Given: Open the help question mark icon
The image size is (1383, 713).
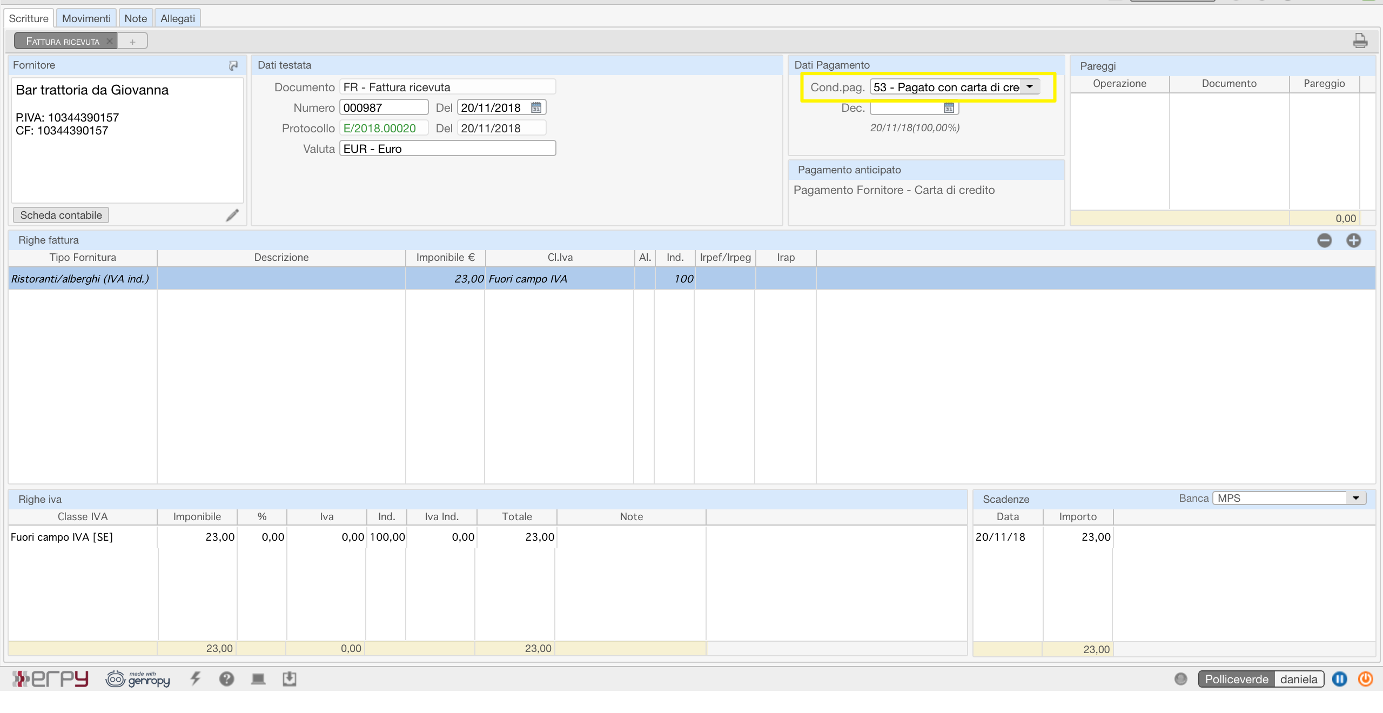Looking at the screenshot, I should point(226,678).
